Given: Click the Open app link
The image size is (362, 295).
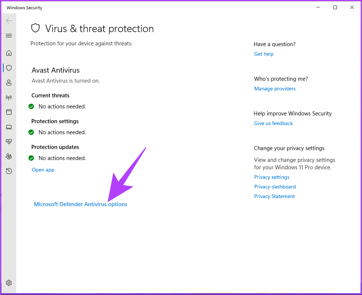Looking at the screenshot, I should [43, 170].
